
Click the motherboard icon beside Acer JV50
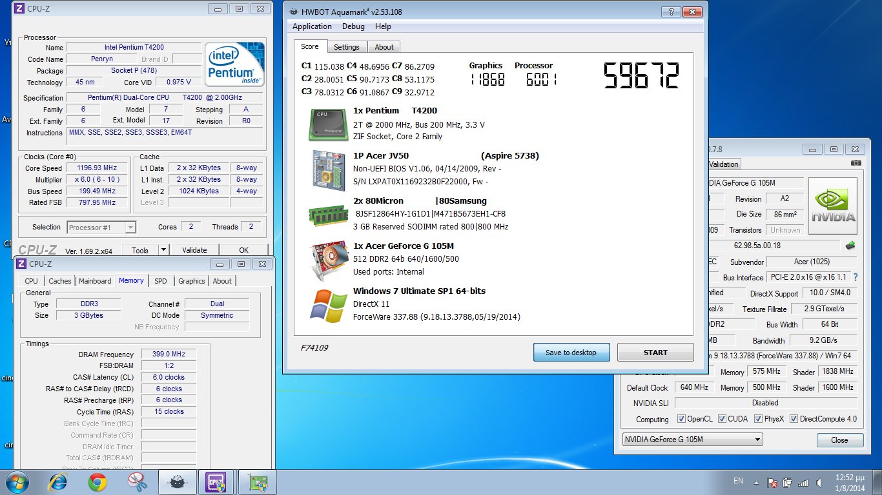(329, 171)
